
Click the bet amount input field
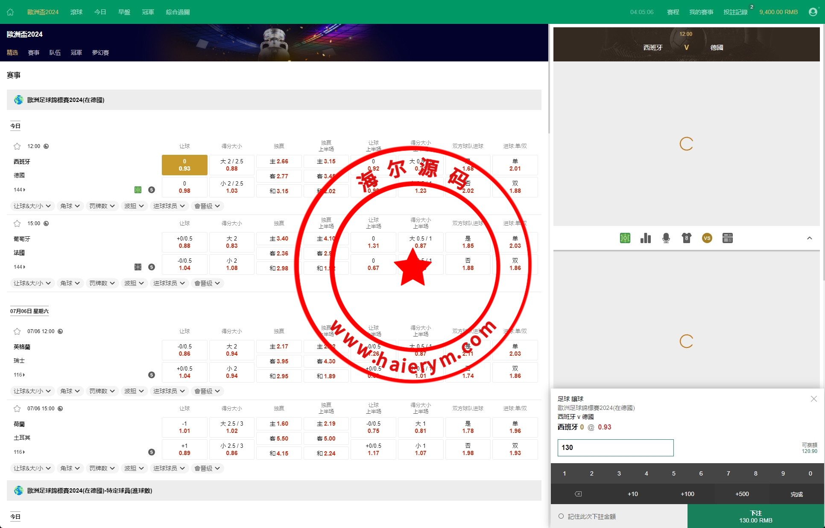615,447
